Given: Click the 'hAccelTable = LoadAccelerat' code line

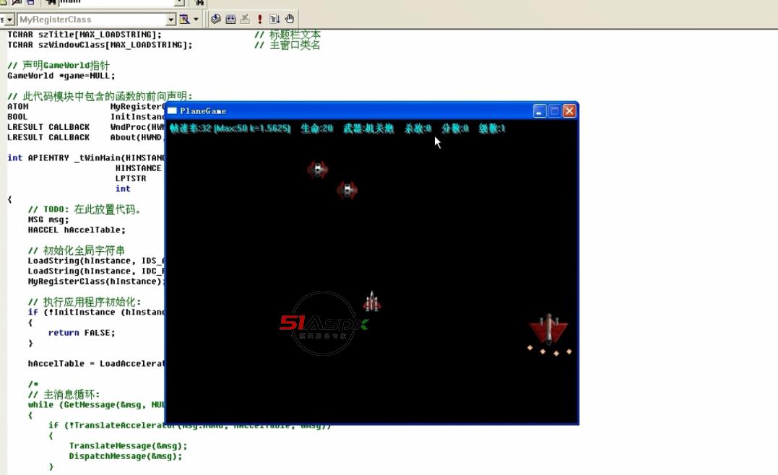Looking at the screenshot, I should 96,363.
